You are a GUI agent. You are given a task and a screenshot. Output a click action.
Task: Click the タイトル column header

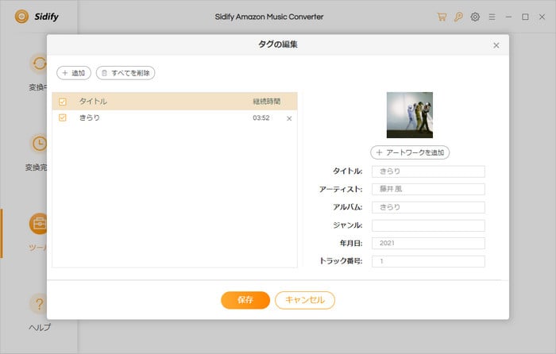pos(93,102)
